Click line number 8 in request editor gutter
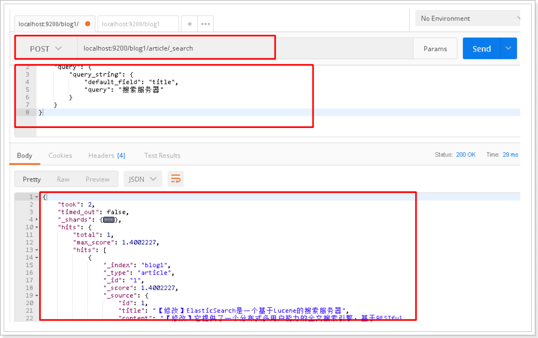The height and width of the screenshot is (338, 538). [x=28, y=112]
